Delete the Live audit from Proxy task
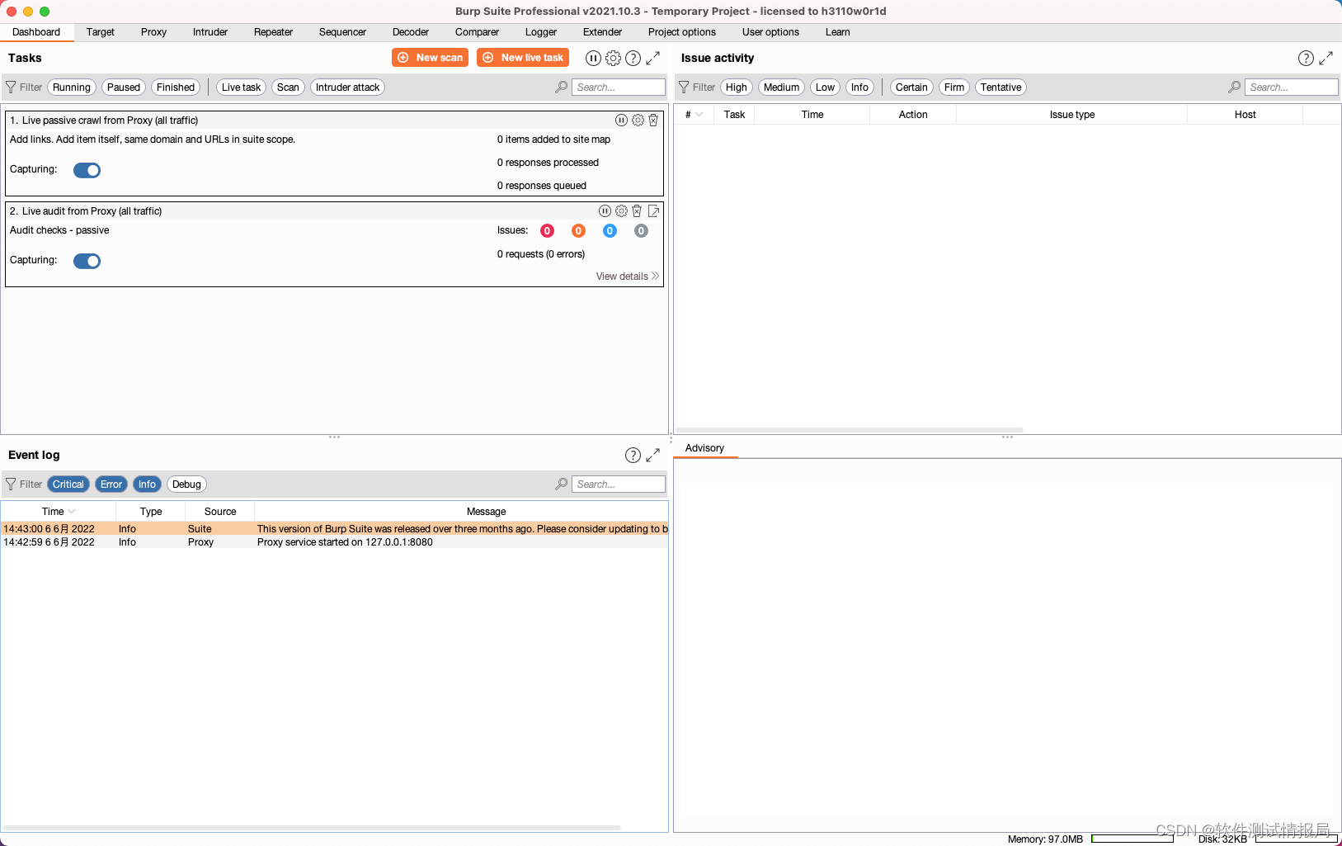This screenshot has width=1342, height=846. 637,211
